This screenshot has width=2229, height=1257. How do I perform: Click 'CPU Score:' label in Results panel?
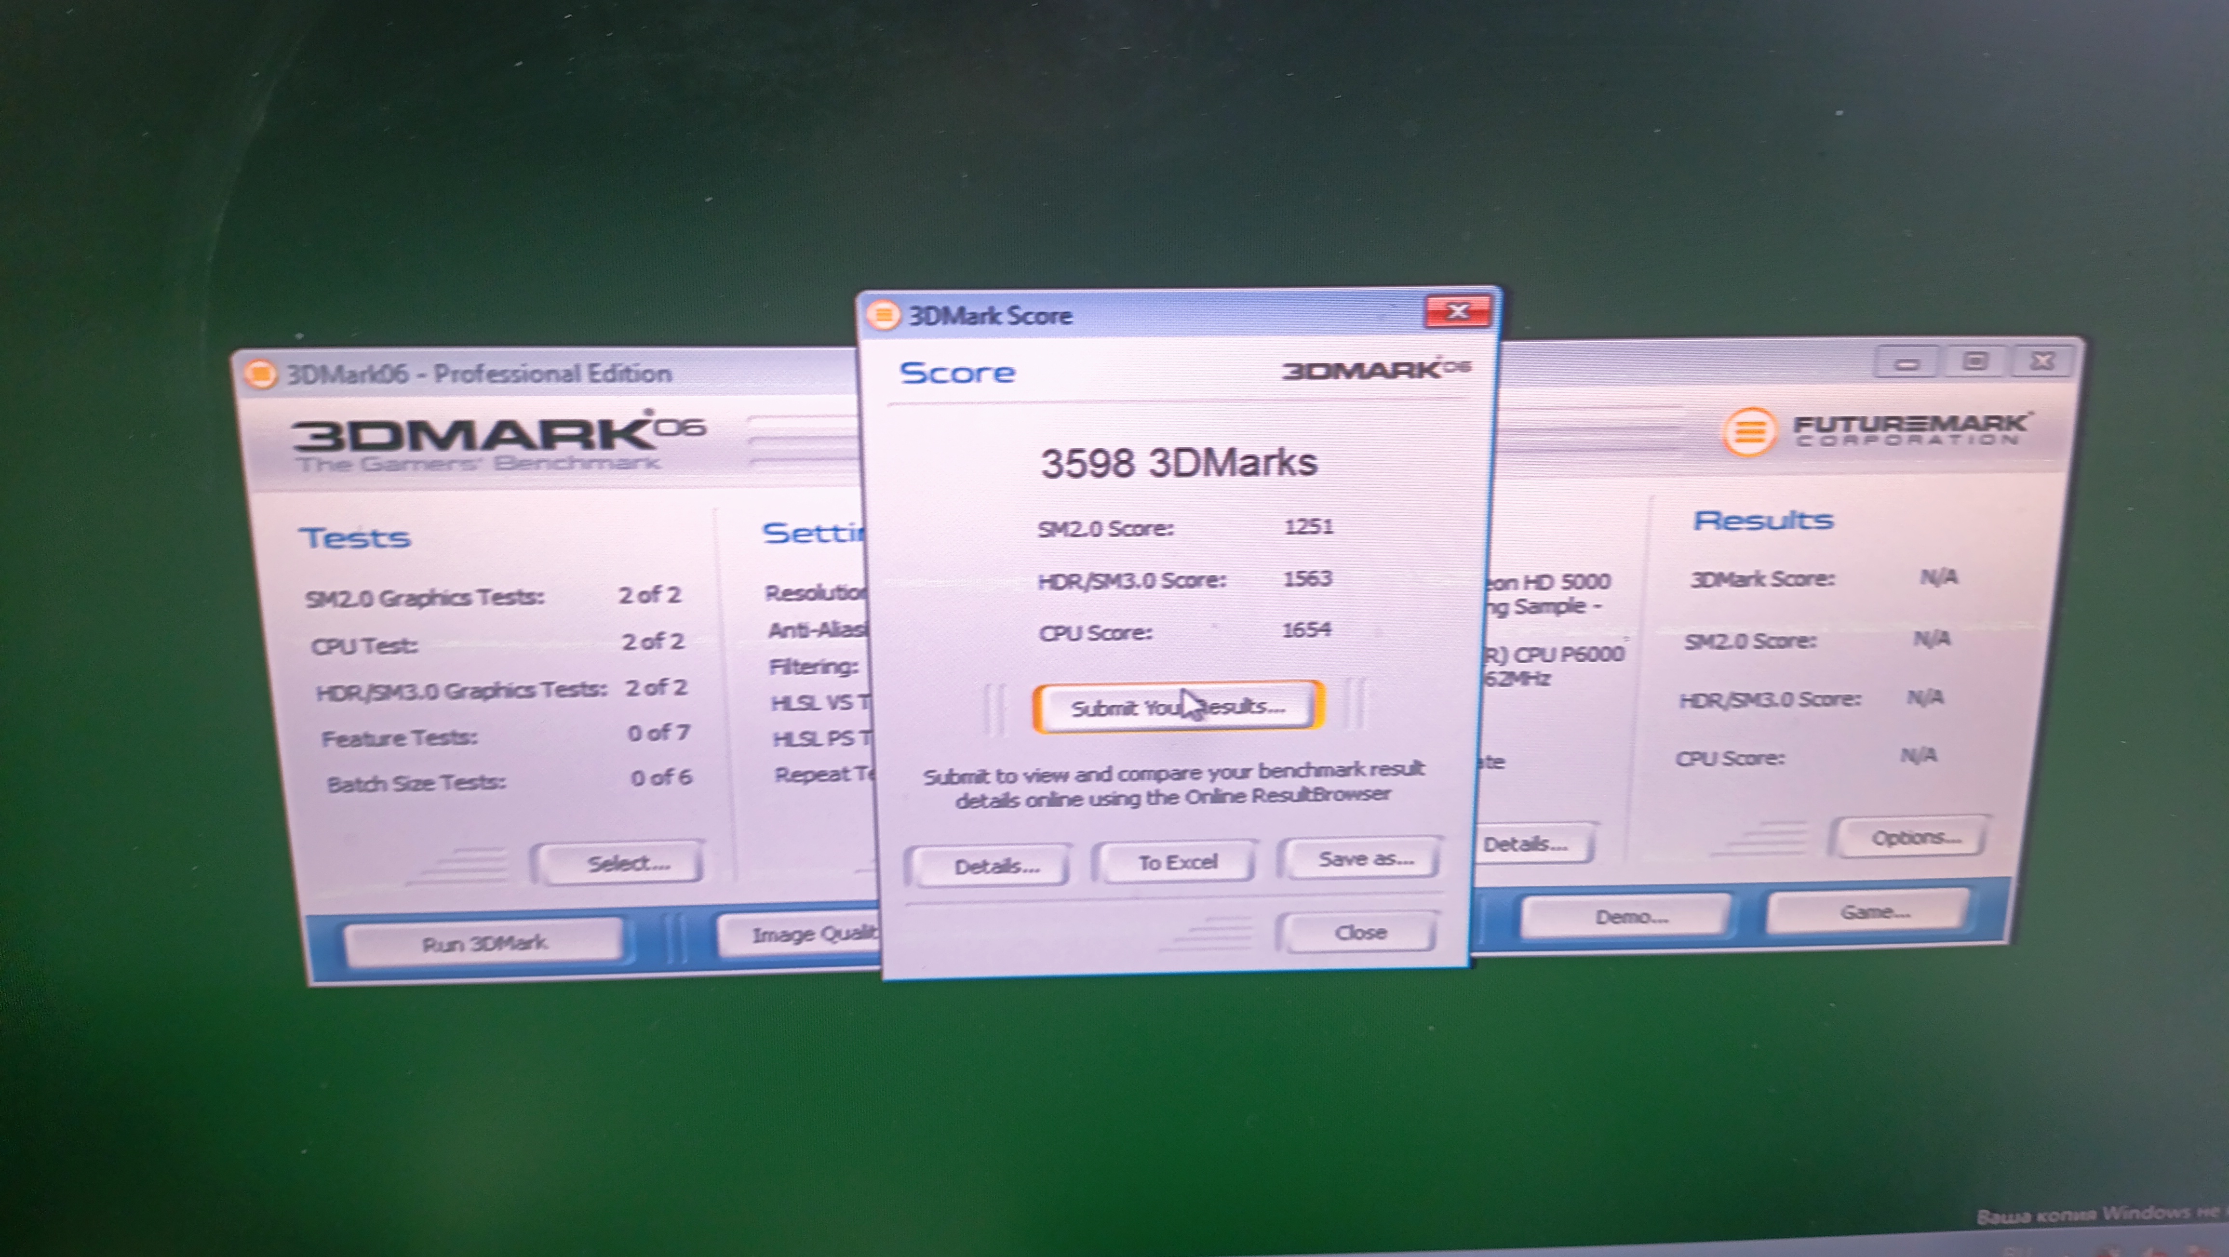pos(1730,759)
